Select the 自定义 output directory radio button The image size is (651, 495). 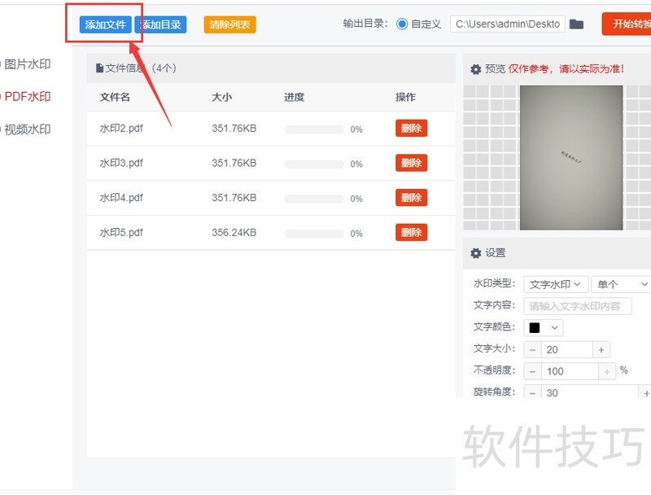(x=403, y=24)
